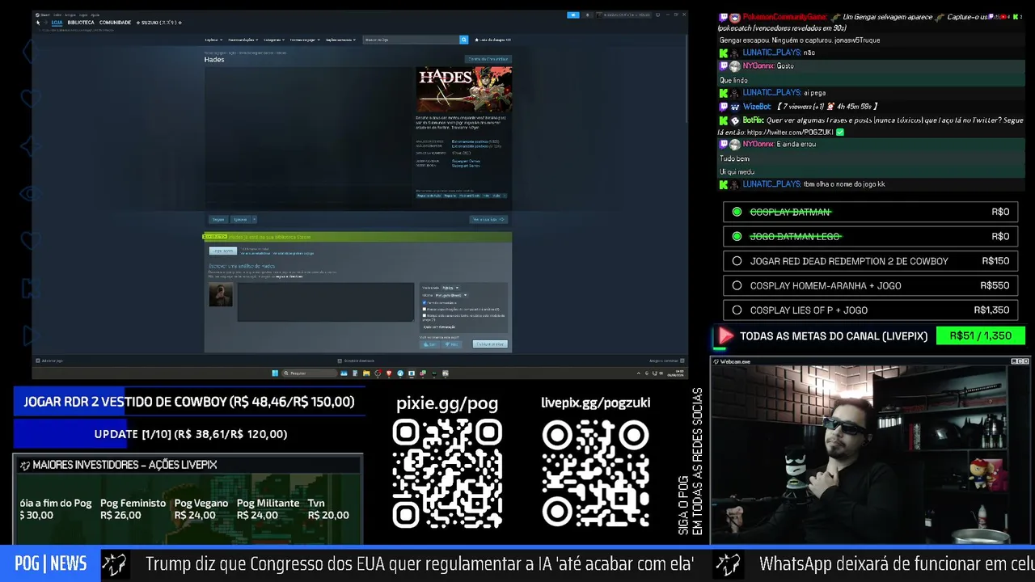
Task: Click the Jogar agora button
Action: click(223, 251)
